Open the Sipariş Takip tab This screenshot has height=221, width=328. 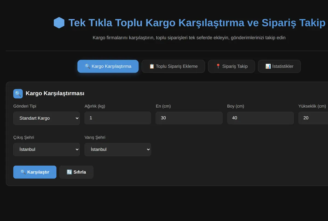[232, 66]
